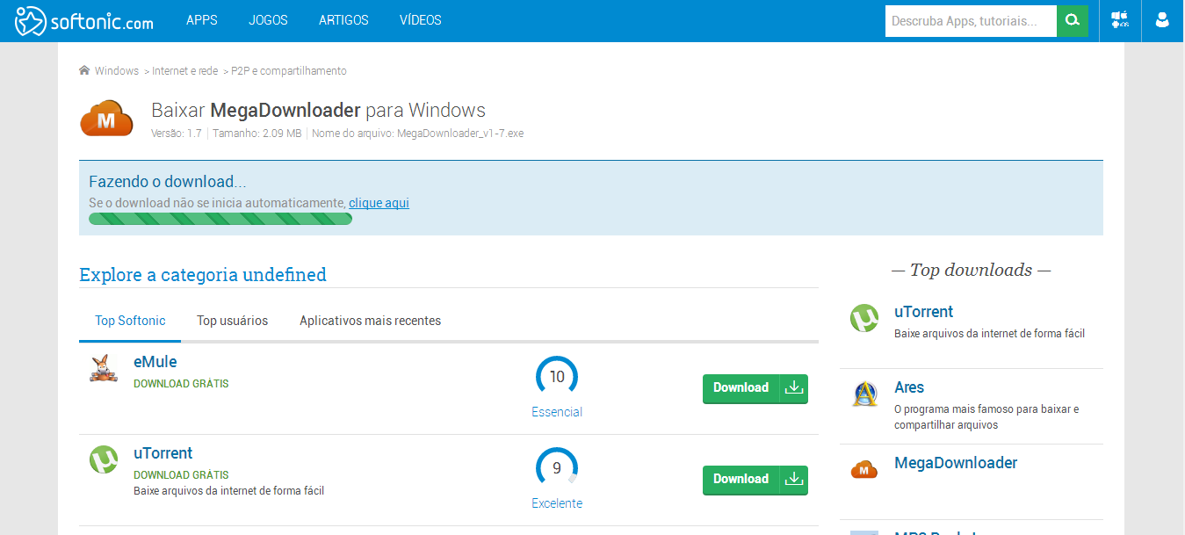Select the Top Softonic tab

130,321
